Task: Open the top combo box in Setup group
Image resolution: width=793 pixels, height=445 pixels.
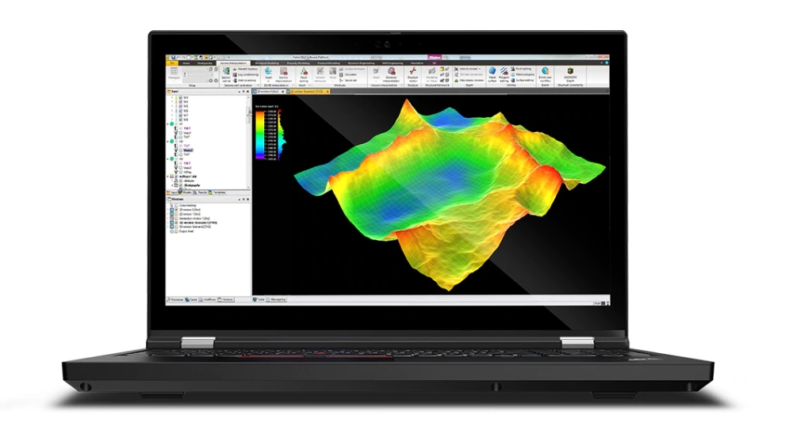Action: (x=197, y=69)
